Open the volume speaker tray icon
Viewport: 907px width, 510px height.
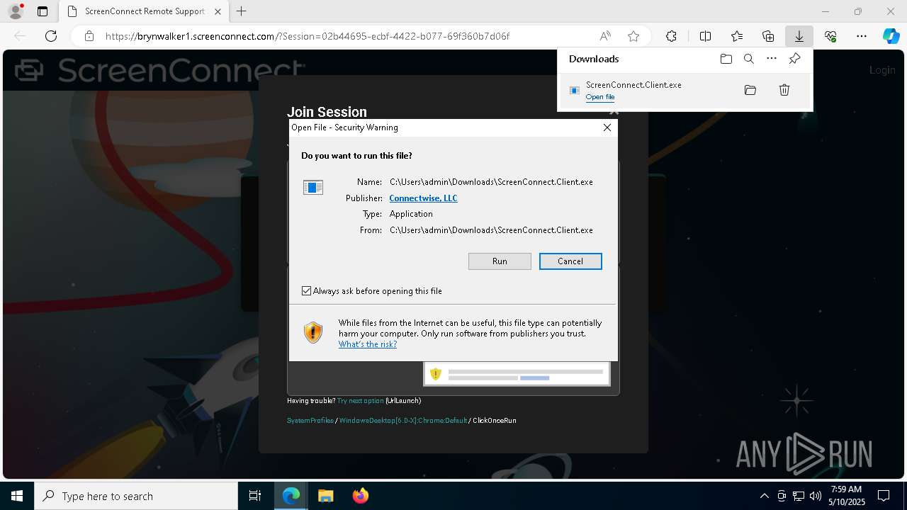(x=816, y=496)
